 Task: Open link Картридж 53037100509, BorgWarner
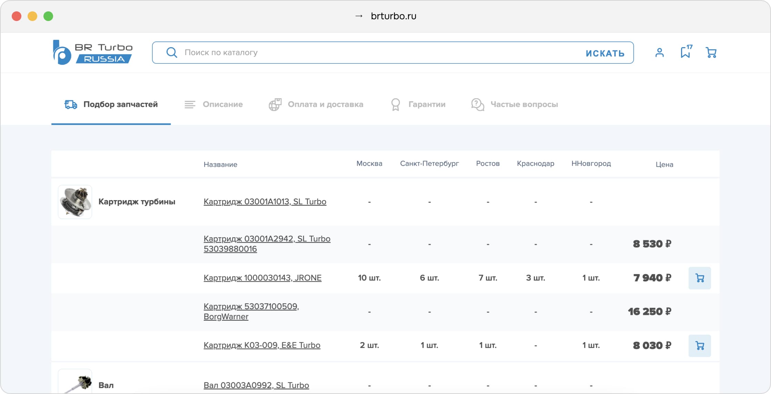pos(251,311)
